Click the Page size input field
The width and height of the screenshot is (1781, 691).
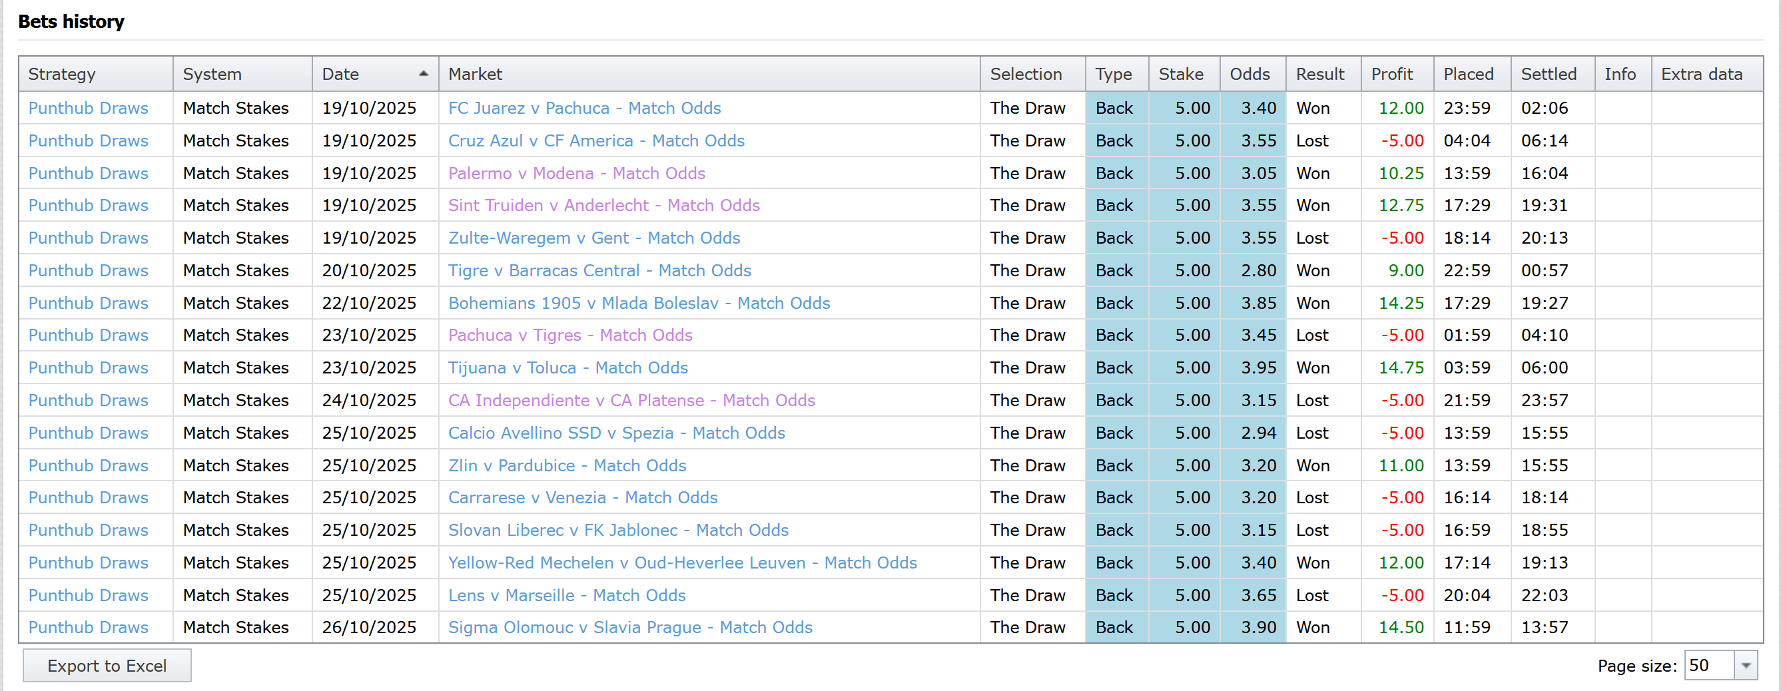(x=1708, y=666)
